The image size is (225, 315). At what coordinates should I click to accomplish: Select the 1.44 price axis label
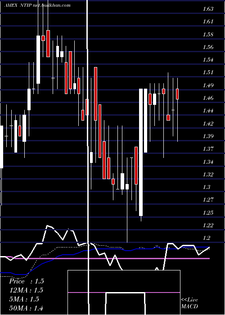click(208, 111)
